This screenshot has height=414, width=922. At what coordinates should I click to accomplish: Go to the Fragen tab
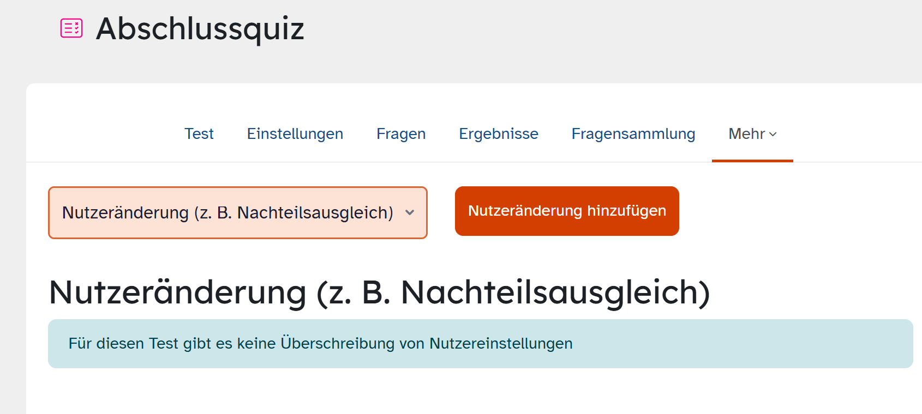pos(401,133)
